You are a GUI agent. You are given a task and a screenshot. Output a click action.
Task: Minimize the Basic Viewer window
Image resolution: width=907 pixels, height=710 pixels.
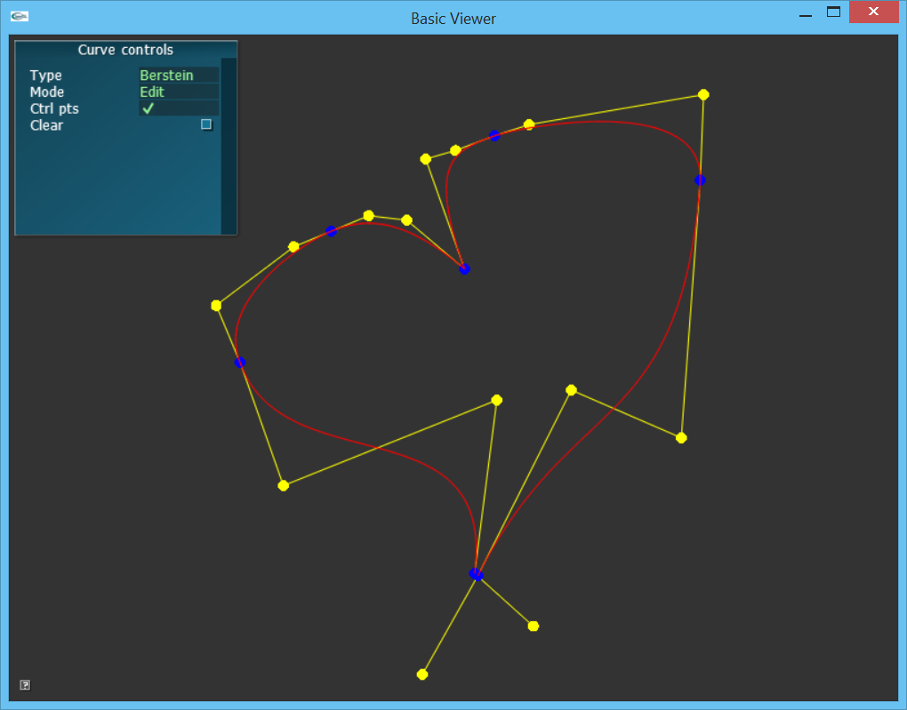point(806,16)
